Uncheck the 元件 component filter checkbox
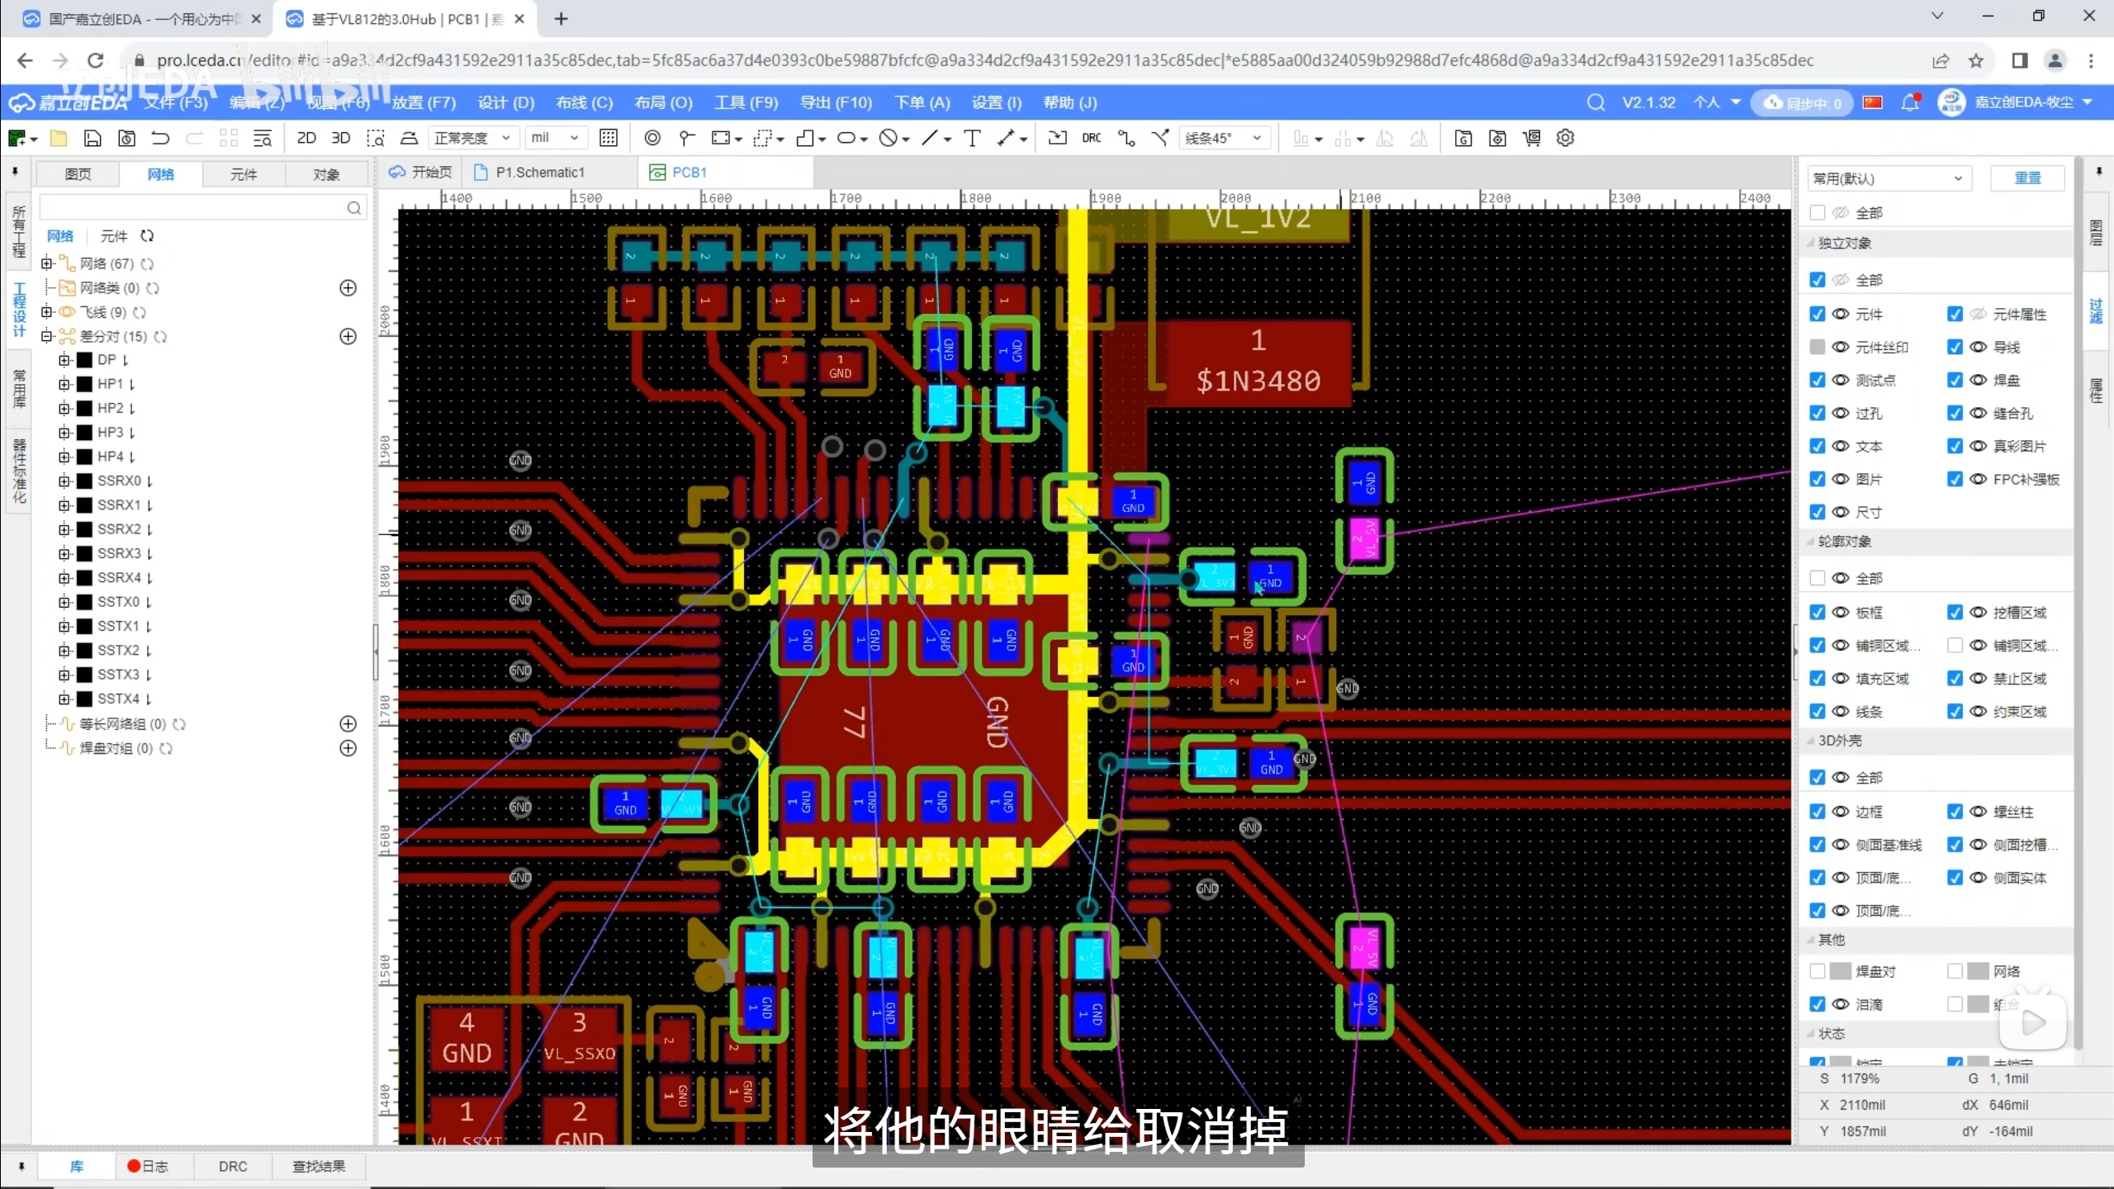2114x1189 pixels. pos(1817,314)
